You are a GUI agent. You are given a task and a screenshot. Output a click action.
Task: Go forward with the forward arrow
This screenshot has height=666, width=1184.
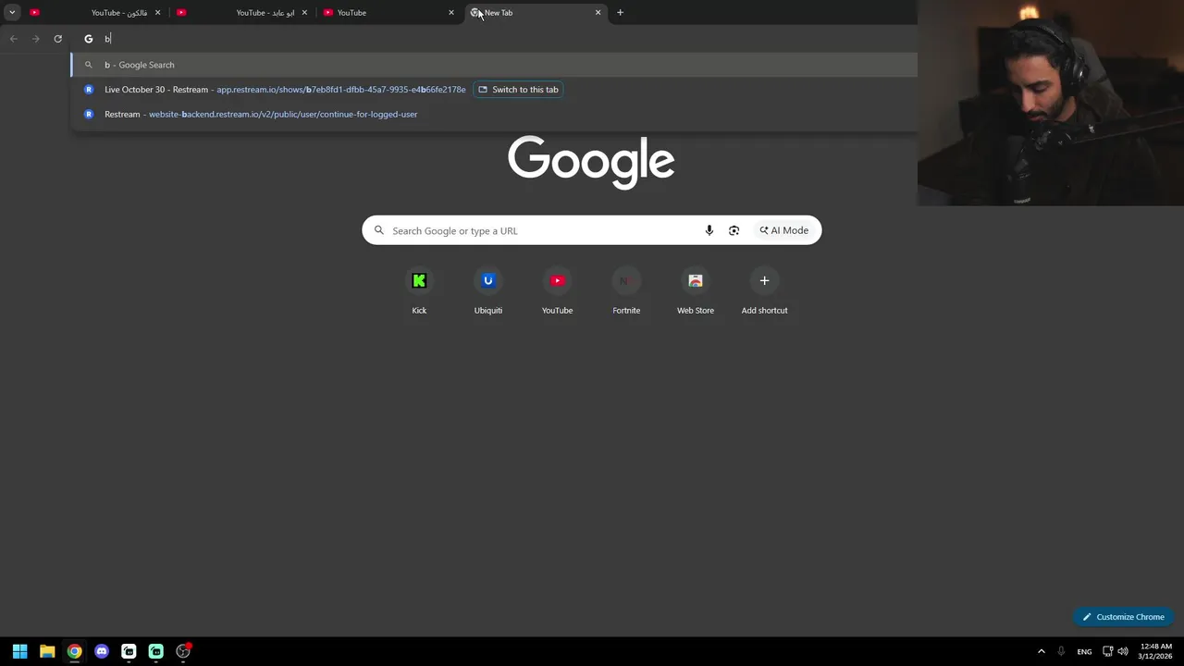click(x=35, y=39)
